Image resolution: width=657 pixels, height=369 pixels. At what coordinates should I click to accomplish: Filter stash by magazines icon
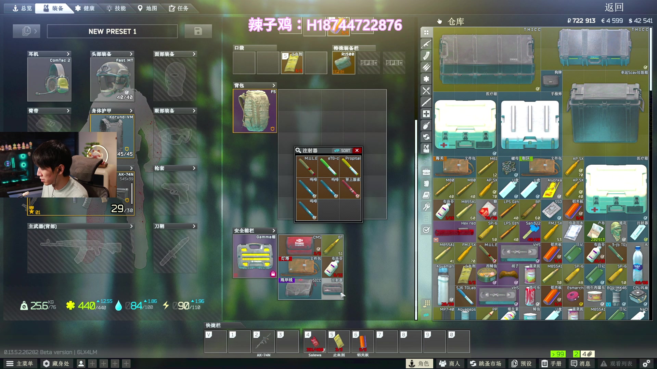point(426,56)
